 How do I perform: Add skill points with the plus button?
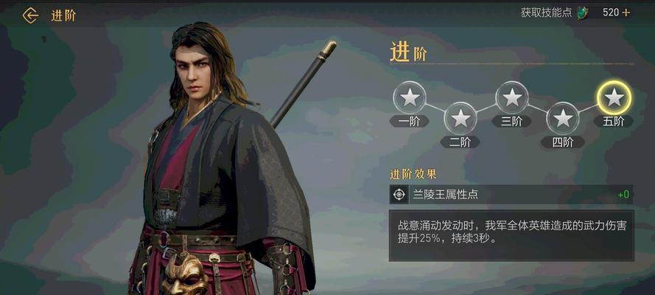click(x=626, y=13)
